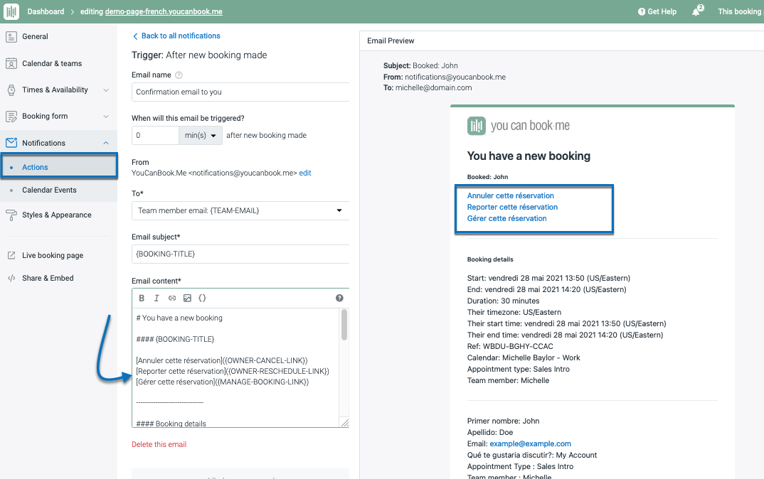Open the To recipient dropdown

[x=339, y=210]
